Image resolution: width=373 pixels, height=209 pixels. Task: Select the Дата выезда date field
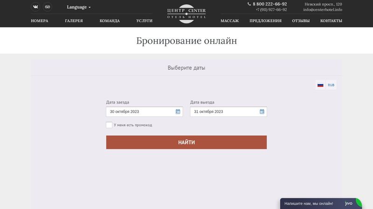pos(228,111)
